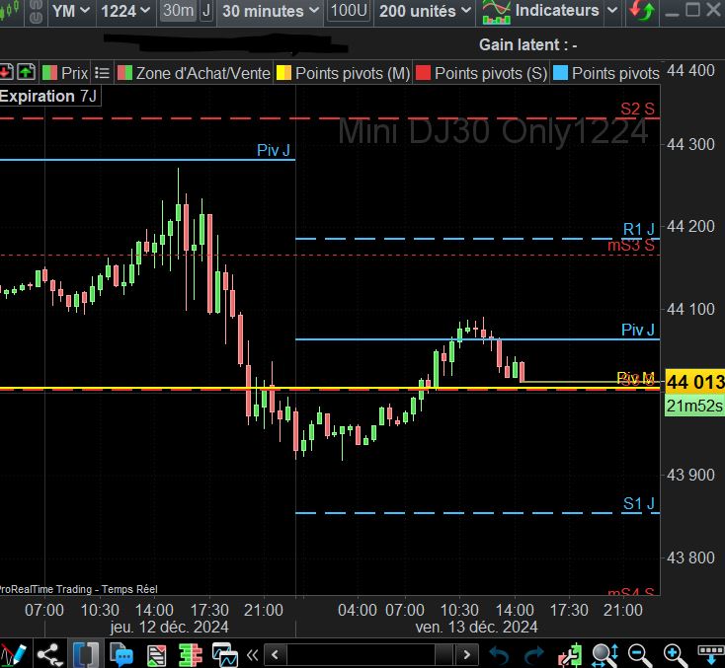Image resolution: width=725 pixels, height=668 pixels.
Task: Click the red download arrow icon
Action: click(6, 72)
